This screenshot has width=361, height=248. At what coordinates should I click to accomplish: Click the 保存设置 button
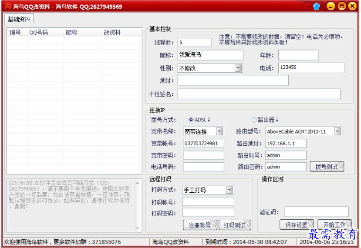click(x=297, y=225)
